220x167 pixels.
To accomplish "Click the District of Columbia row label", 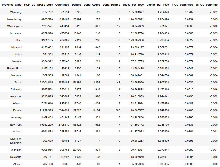I will click(x=16, y=141).
